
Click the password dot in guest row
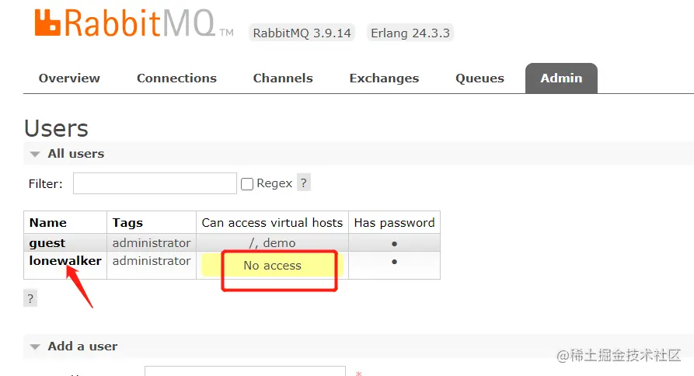[x=394, y=244]
